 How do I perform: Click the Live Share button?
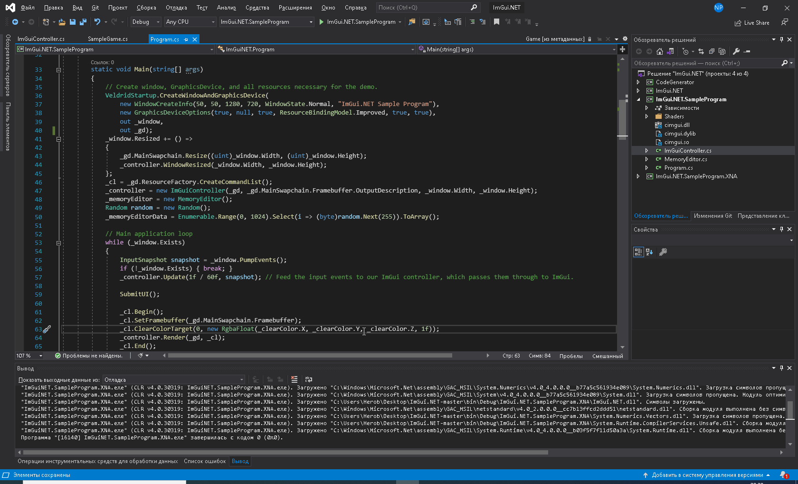[752, 22]
